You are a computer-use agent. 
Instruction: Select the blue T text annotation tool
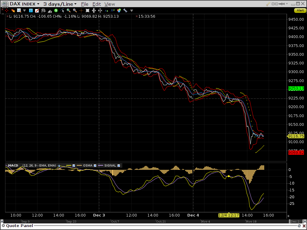31,10
